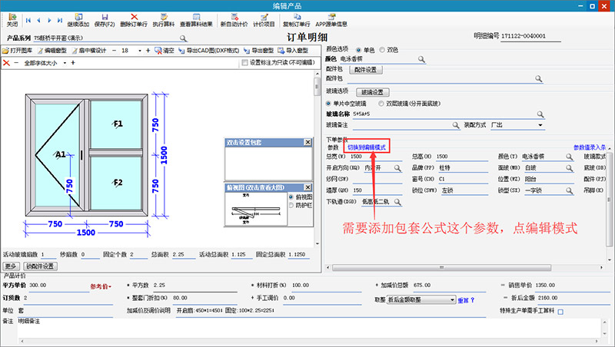Click the red X in the annotation toolbar

(6, 63)
